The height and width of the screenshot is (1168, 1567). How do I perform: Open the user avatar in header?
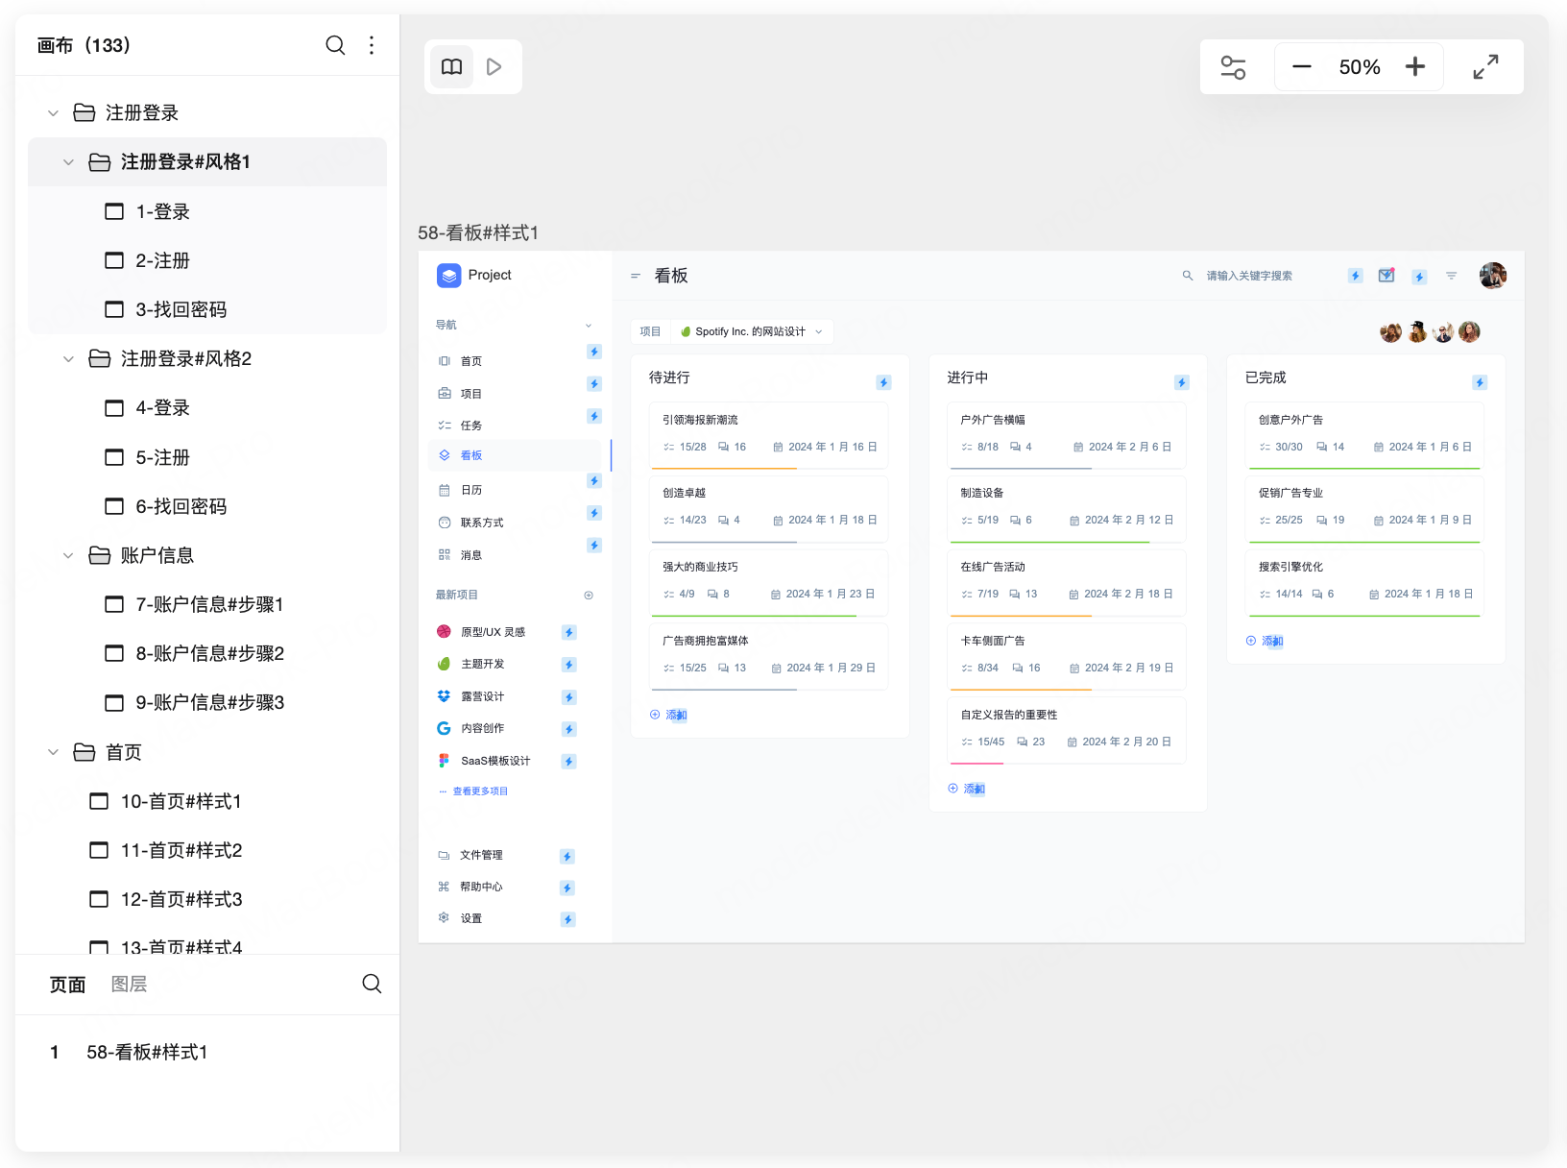pos(1493,276)
